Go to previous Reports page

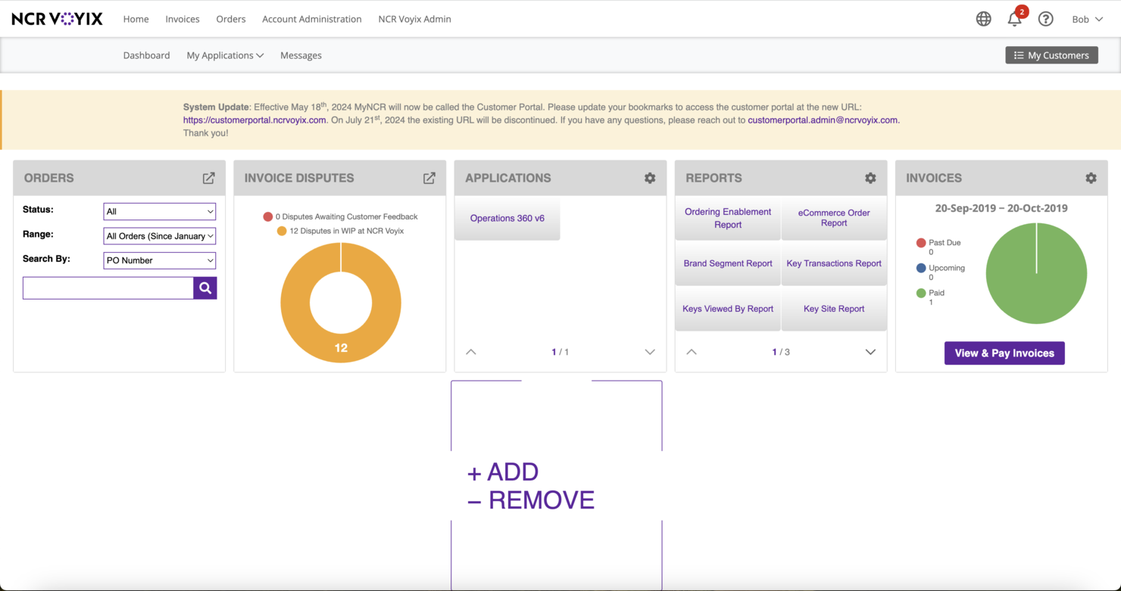(x=692, y=352)
